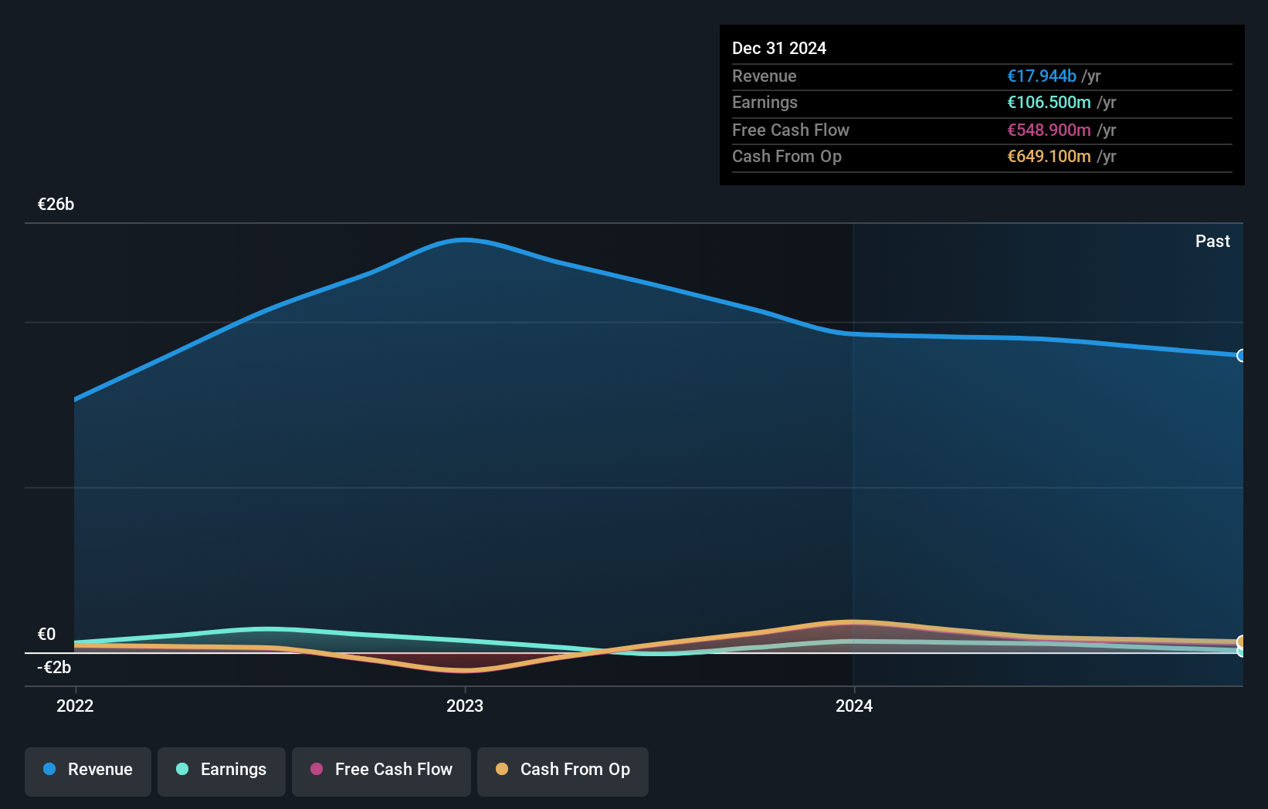Image resolution: width=1268 pixels, height=809 pixels.
Task: Click the Cash From Op tooltip row label
Action: (787, 156)
